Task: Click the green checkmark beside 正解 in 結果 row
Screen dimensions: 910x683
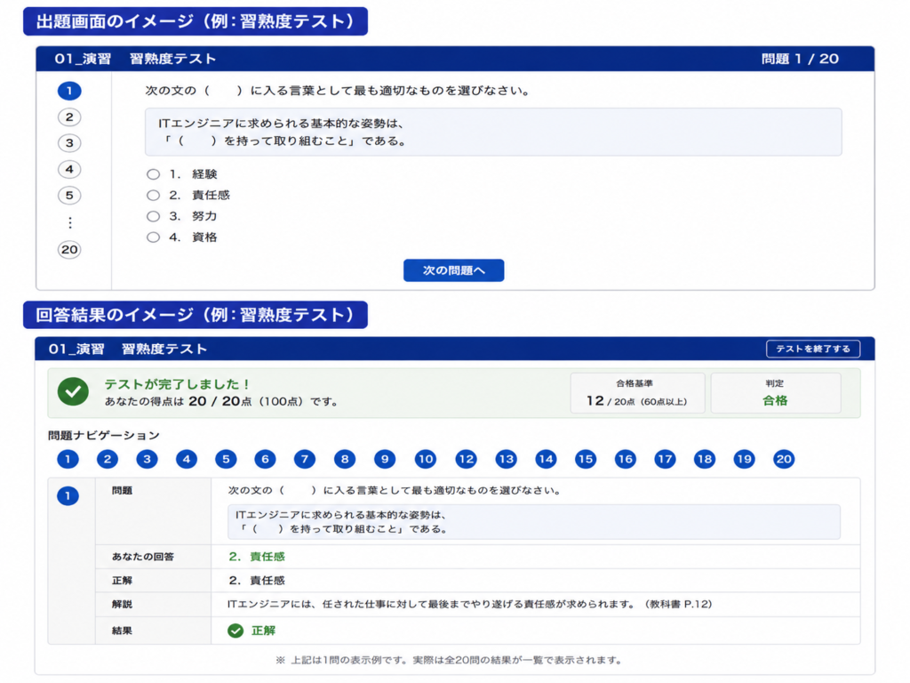Action: tap(235, 631)
